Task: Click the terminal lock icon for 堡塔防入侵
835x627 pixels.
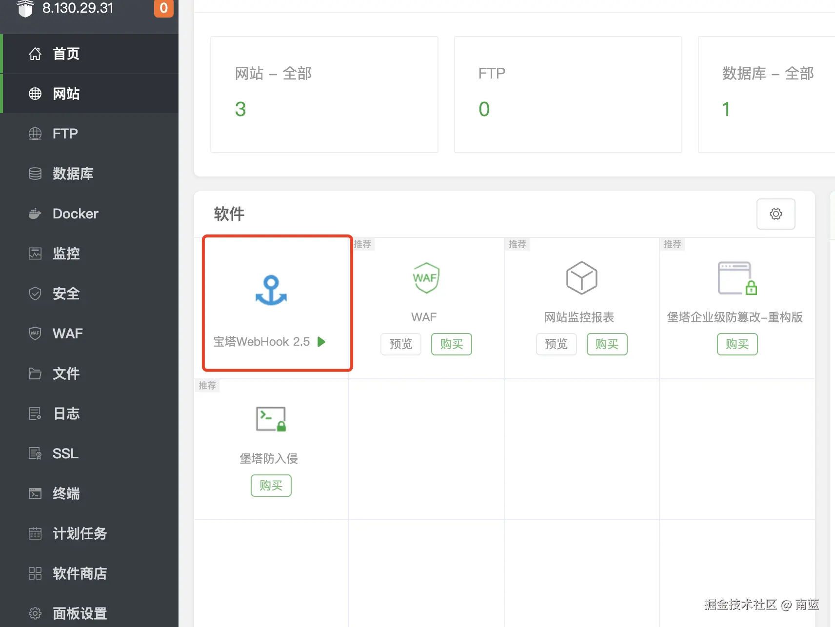Action: coord(271,419)
